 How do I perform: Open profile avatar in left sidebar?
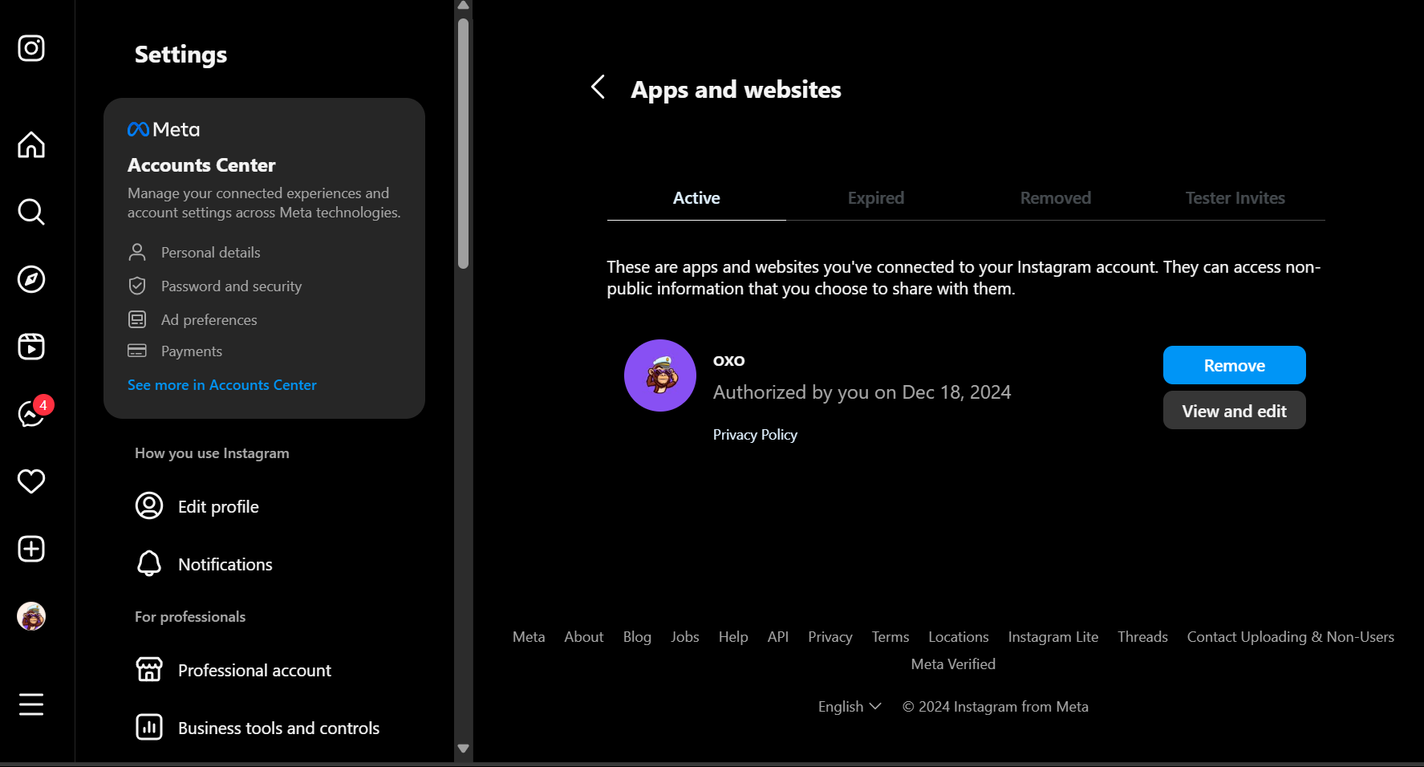[x=31, y=616]
